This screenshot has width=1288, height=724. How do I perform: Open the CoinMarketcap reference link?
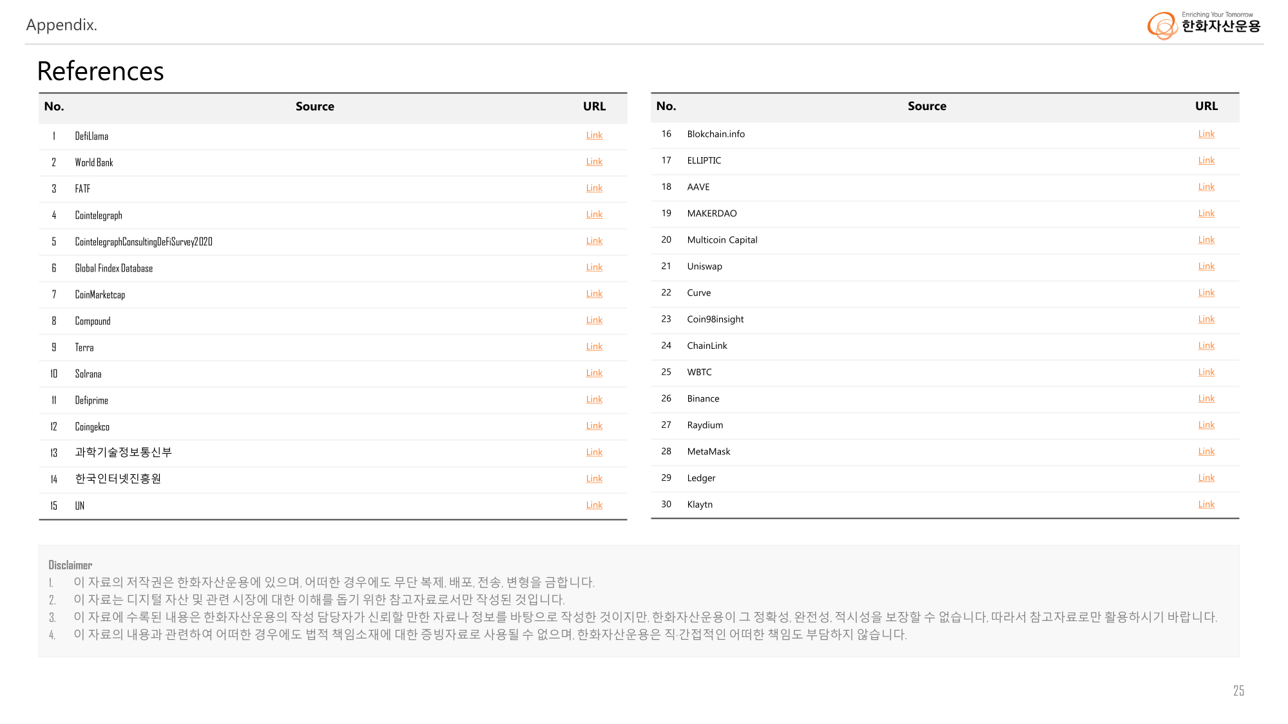pyautogui.click(x=594, y=293)
